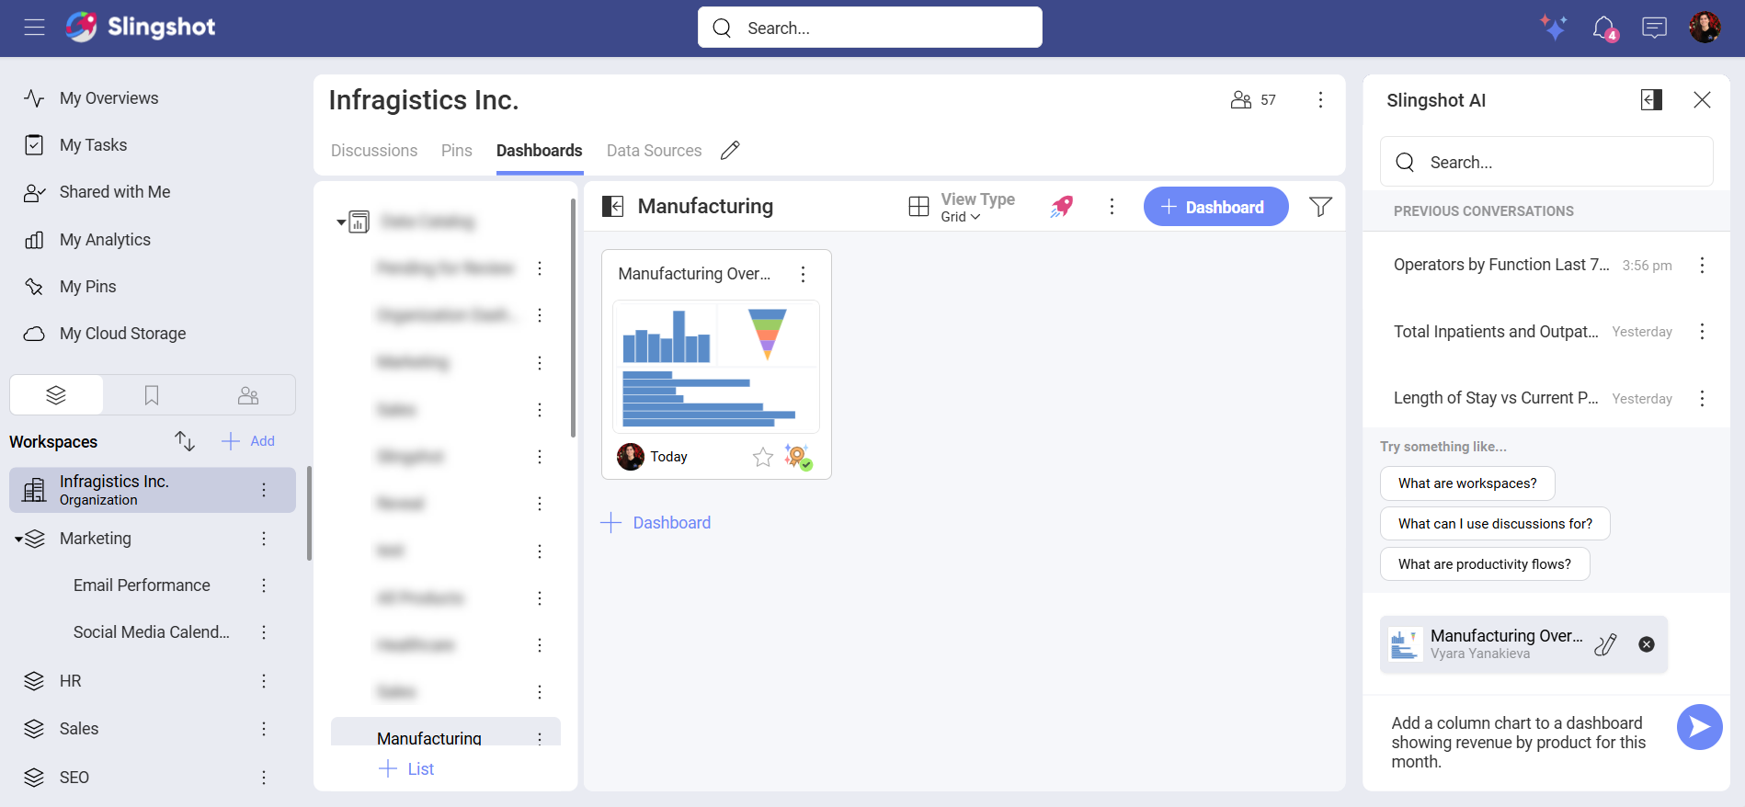
Task: Open options for Sales workspace
Action: [x=264, y=729]
